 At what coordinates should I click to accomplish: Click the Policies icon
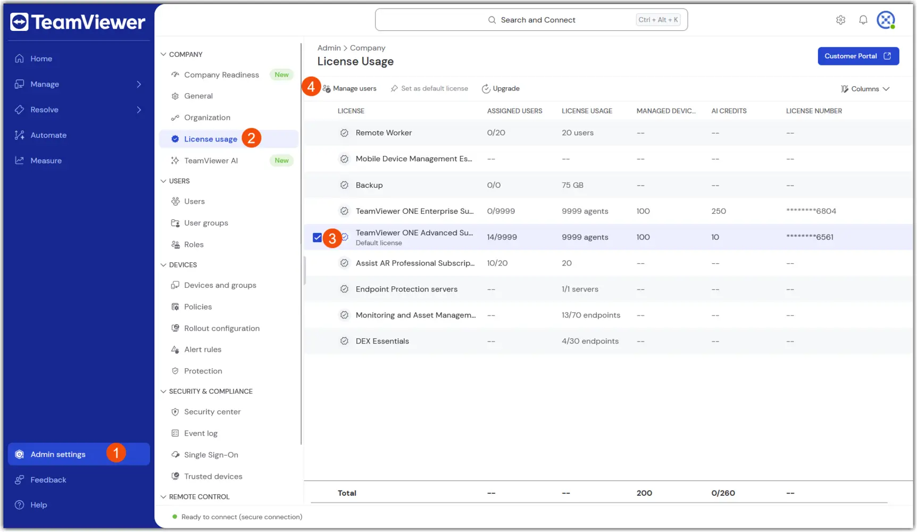pyautogui.click(x=175, y=306)
